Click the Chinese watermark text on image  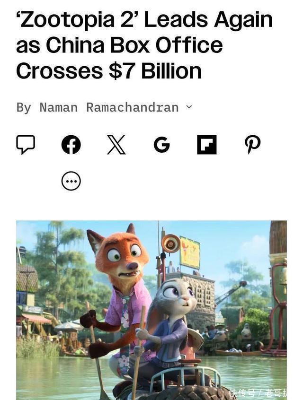(x=258, y=393)
